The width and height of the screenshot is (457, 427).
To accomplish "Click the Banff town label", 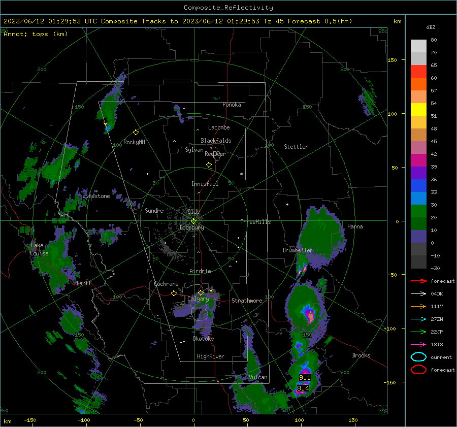I will pyautogui.click(x=84, y=283).
